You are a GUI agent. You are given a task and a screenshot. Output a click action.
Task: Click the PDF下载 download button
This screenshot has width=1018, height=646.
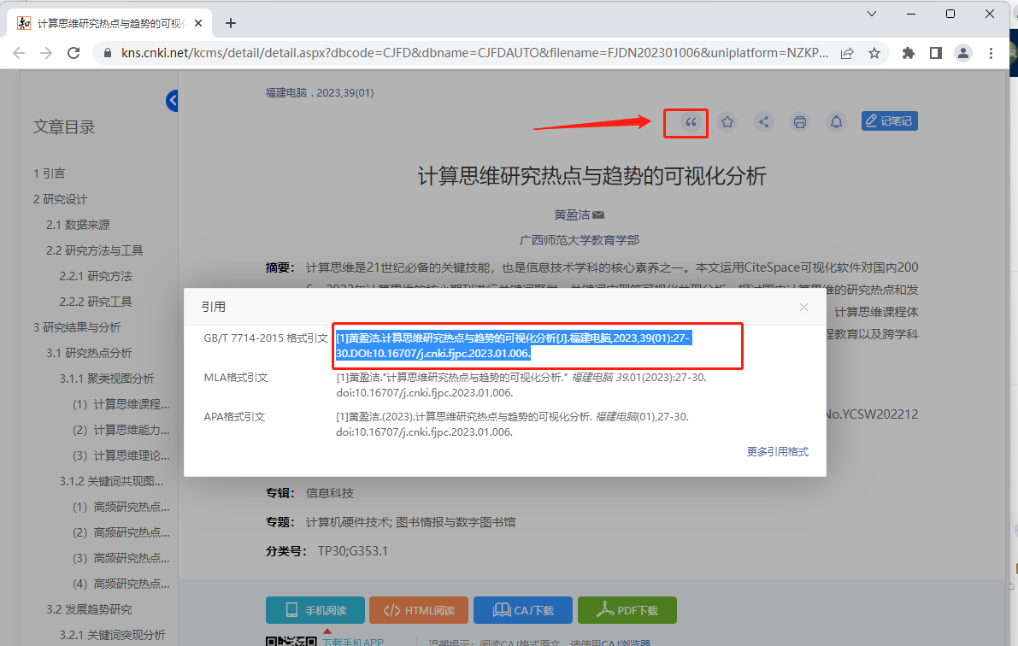pos(627,610)
